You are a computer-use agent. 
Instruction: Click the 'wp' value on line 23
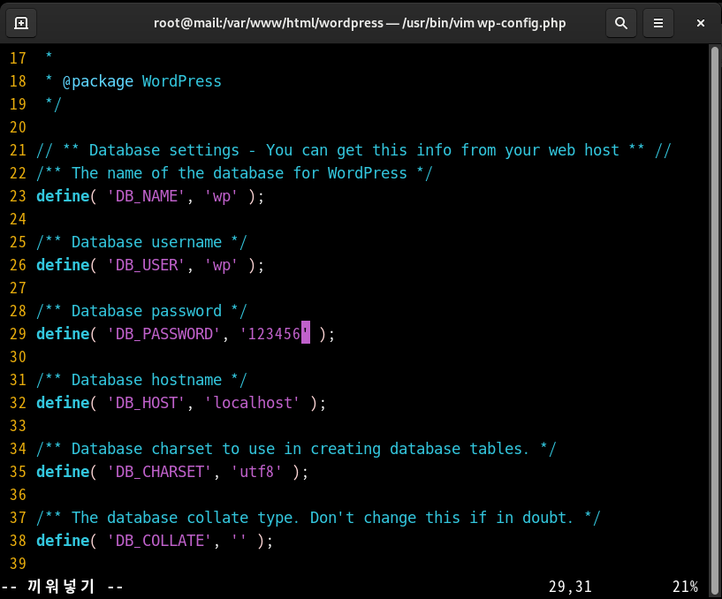pyautogui.click(x=222, y=197)
